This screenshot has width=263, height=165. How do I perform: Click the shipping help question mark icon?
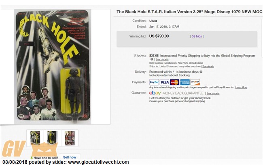pyautogui.click(x=152, y=59)
